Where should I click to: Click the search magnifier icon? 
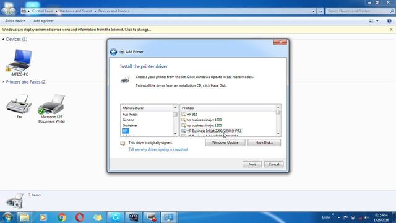(x=392, y=11)
